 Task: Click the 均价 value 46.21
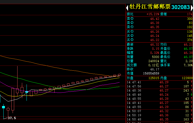pos(188,45)
